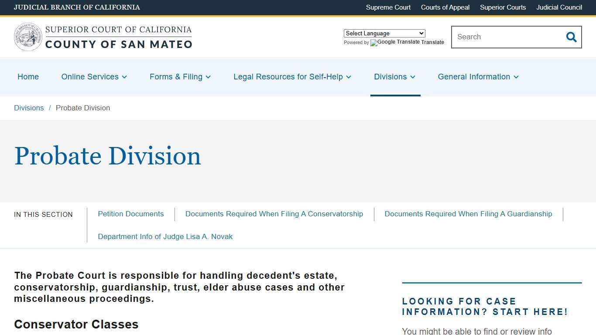Expand the Legal Resources for Self-Help menu

pyautogui.click(x=292, y=77)
